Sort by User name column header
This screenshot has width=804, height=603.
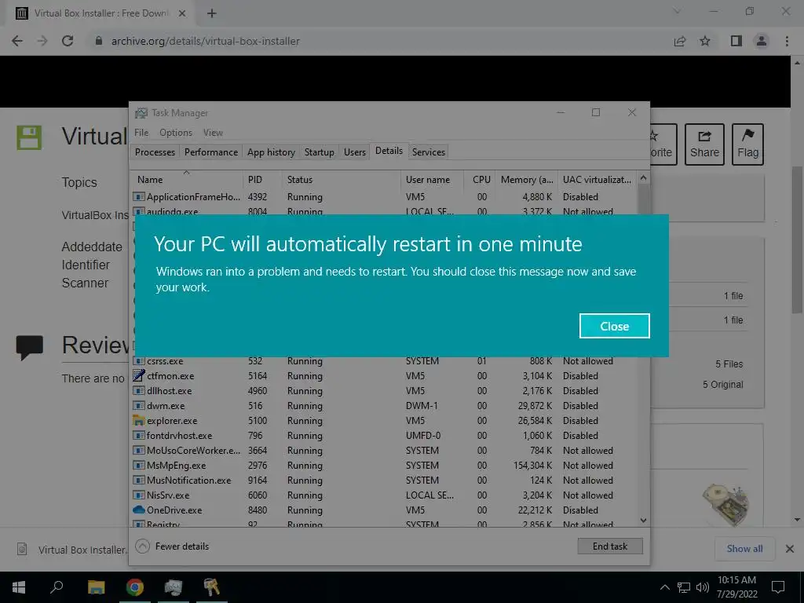tap(433, 180)
